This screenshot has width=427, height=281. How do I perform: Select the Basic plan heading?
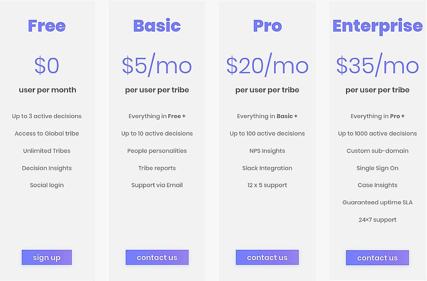(157, 26)
